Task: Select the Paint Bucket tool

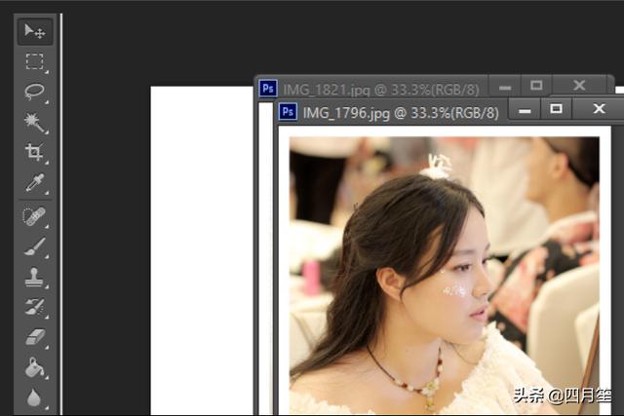Action: [35, 367]
